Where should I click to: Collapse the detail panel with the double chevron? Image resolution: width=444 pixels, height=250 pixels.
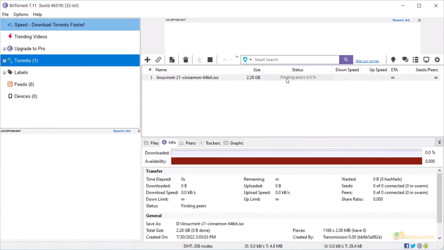(439, 142)
